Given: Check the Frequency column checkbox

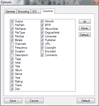Looking at the screenshot, I should pos(12,48).
